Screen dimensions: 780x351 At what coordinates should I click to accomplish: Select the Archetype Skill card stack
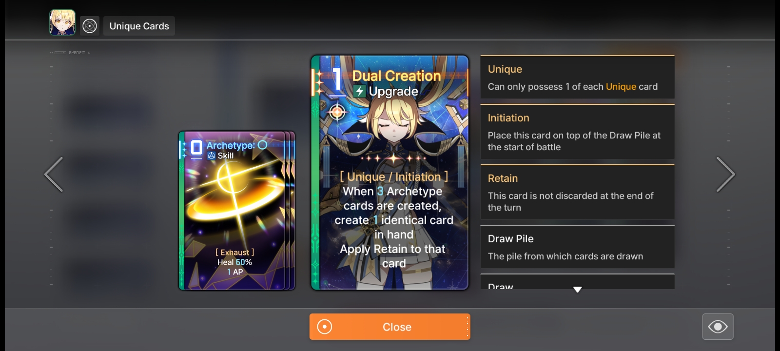237,211
